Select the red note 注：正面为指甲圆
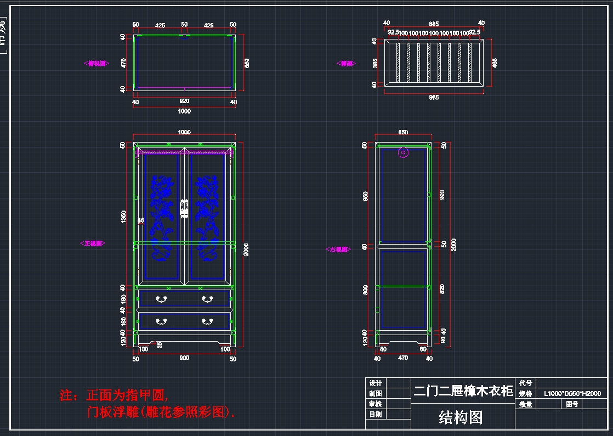The image size is (613, 436). [113, 395]
